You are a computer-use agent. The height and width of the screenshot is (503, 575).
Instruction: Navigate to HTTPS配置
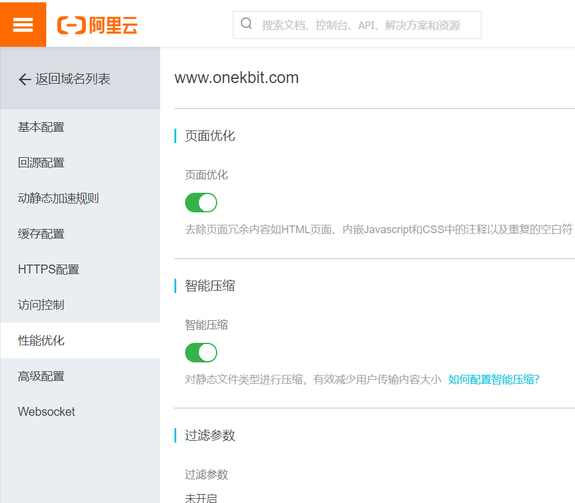[x=48, y=269]
